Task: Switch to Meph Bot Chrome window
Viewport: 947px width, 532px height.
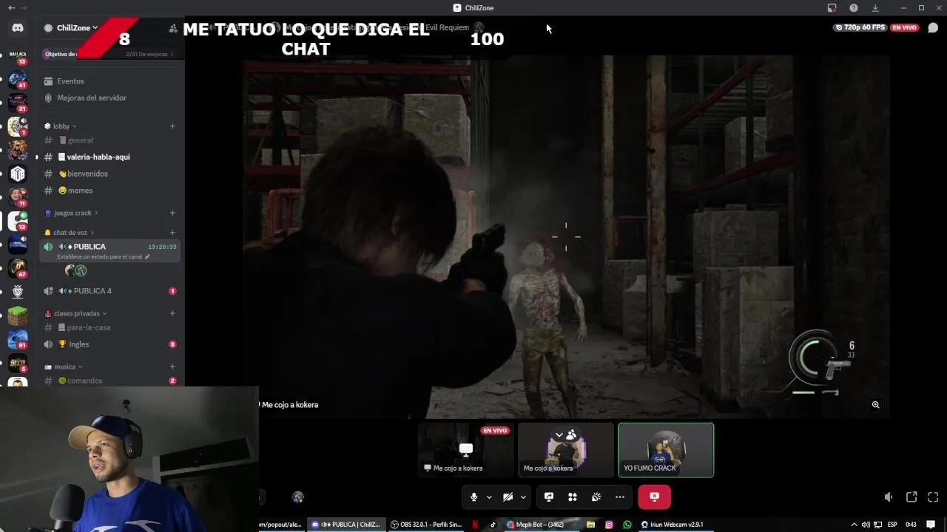Action: [x=540, y=525]
